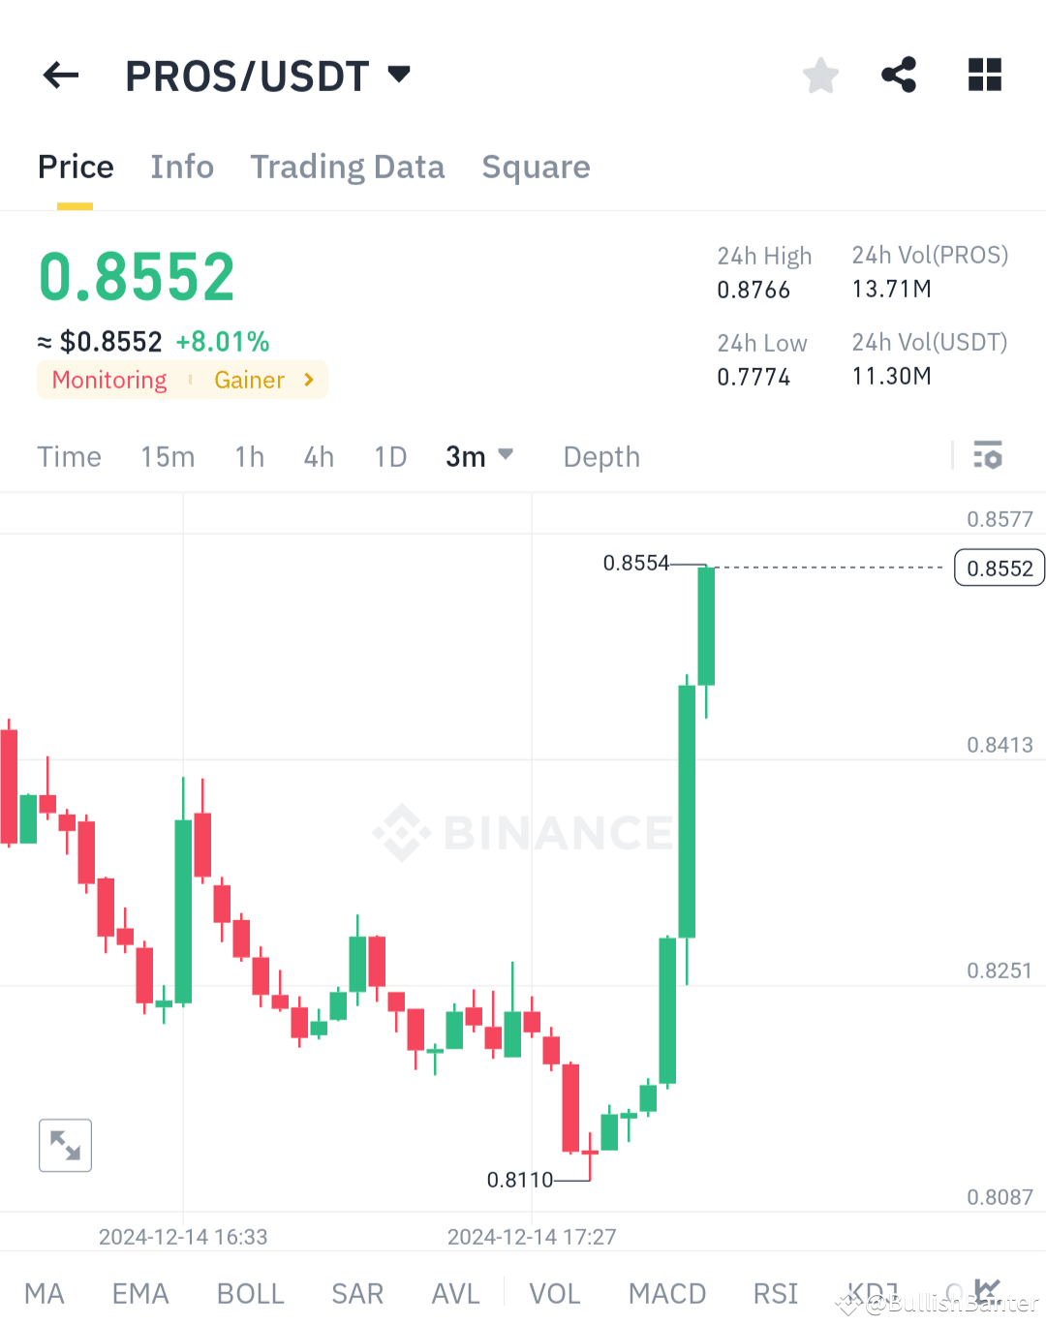Screen dimensions: 1046x1325
Task: Toggle the RSI indicator on
Action: [775, 1292]
